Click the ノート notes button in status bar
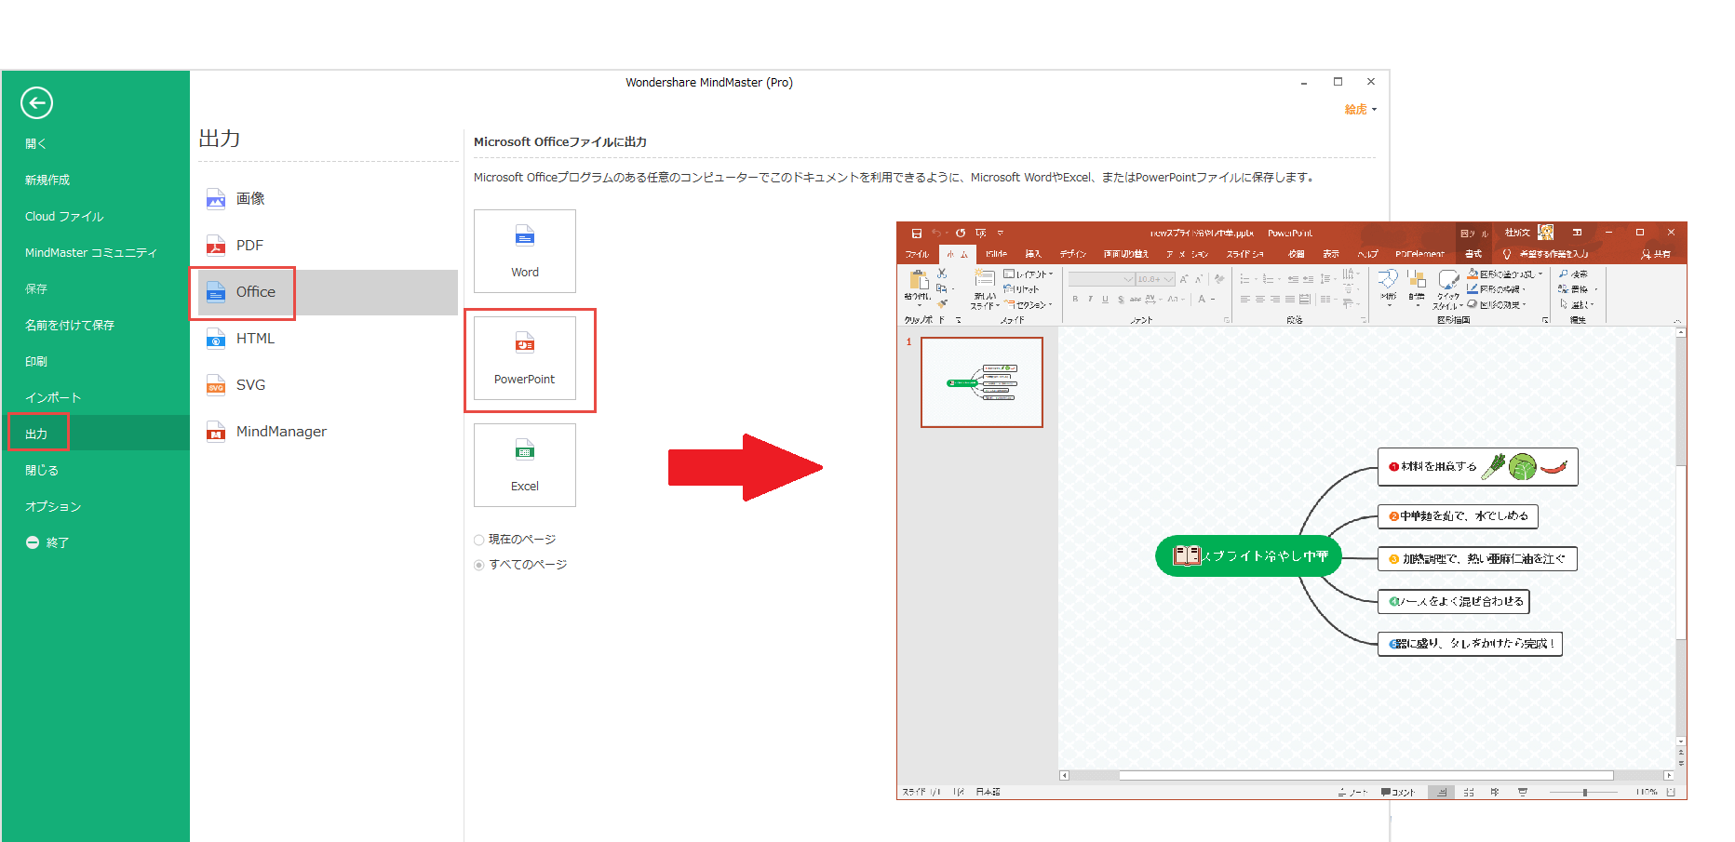Screen dimensions: 1735x842 [1352, 793]
